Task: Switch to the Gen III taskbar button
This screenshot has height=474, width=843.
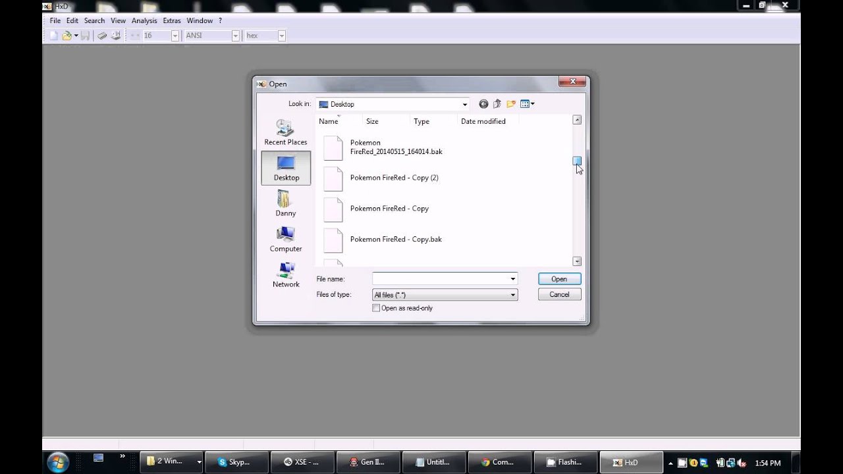Action: [x=368, y=462]
